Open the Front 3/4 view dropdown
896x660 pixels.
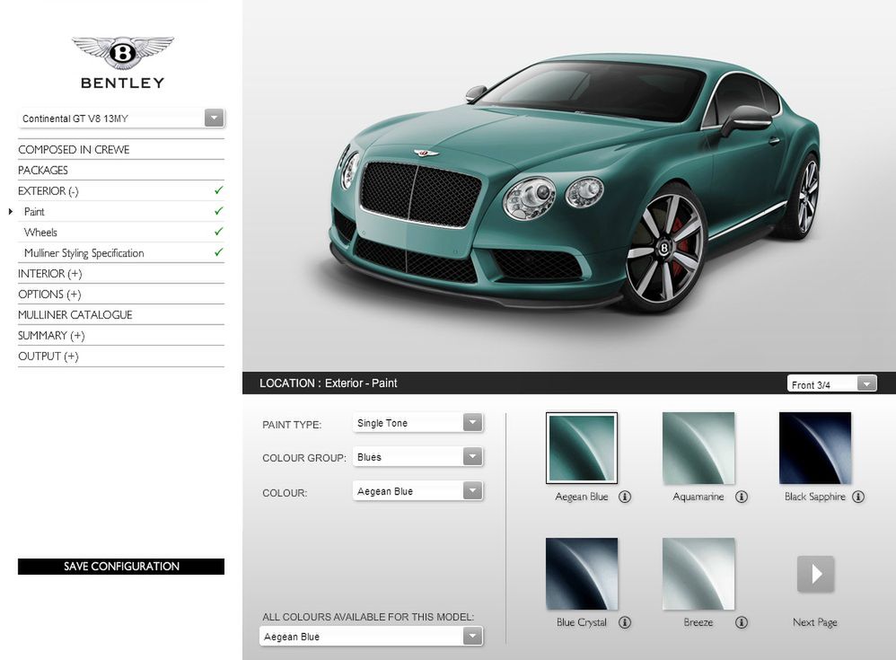pos(831,384)
